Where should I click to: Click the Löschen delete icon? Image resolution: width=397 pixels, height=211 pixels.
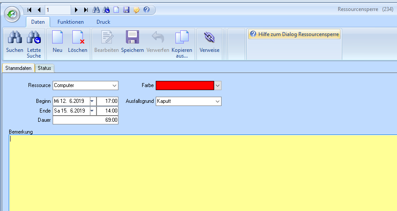[78, 38]
